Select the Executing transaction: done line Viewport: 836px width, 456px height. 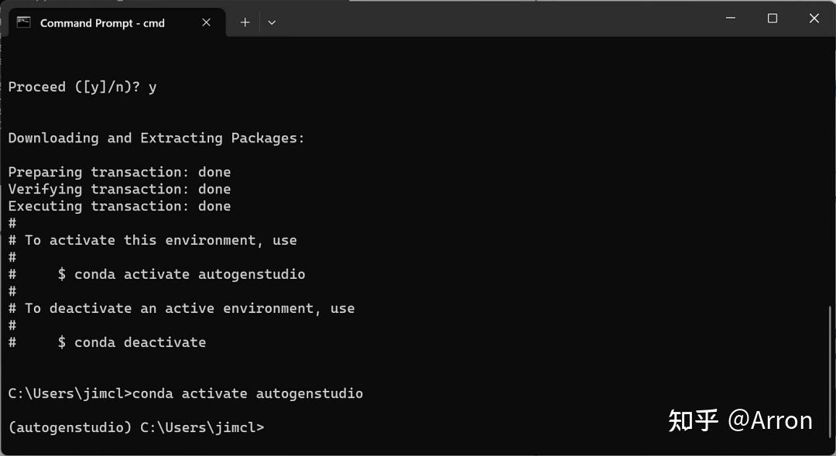tap(118, 206)
